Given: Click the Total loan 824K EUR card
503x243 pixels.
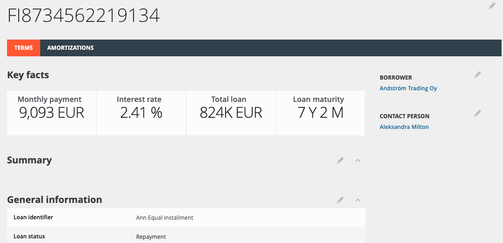Looking at the screenshot, I should [231, 113].
